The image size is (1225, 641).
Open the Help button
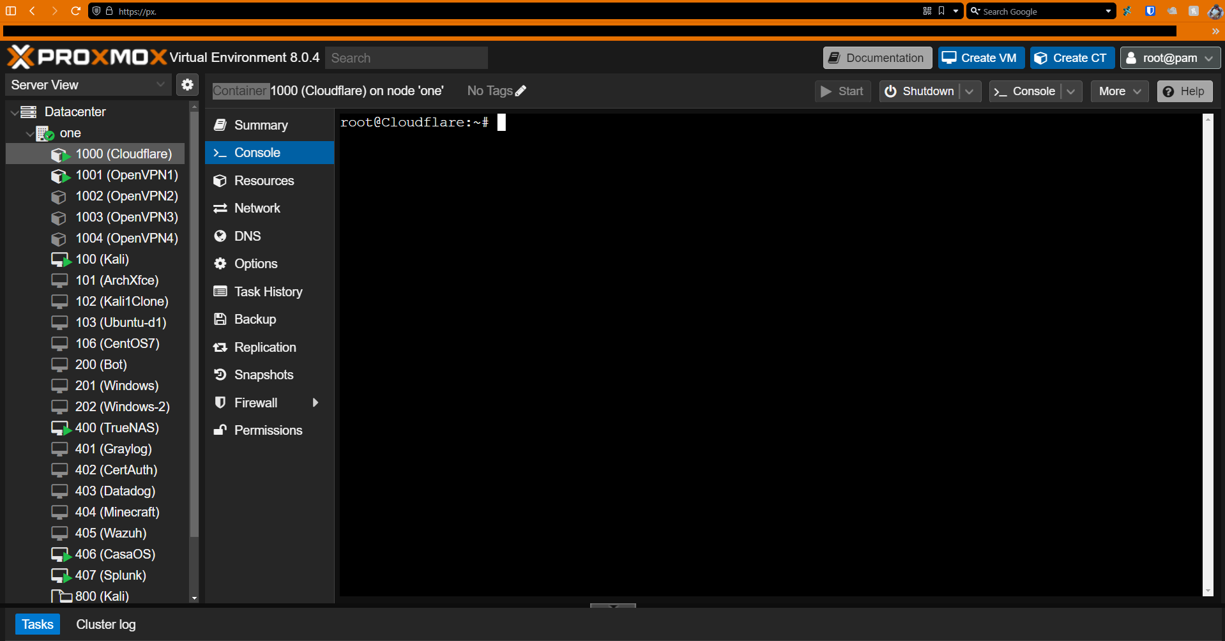(1184, 91)
